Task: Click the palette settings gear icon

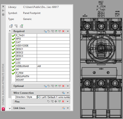Action: pyautogui.click(x=3, y=15)
